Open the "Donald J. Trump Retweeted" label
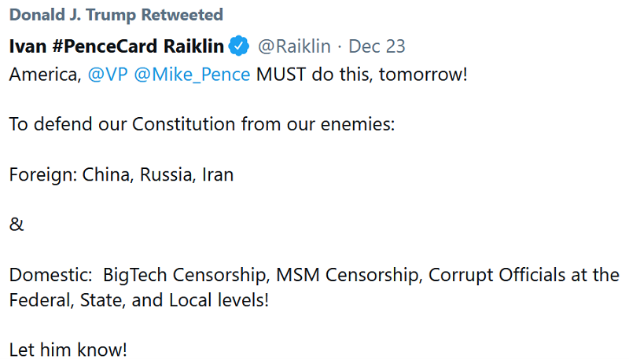This screenshot has height=359, width=629. point(116,15)
